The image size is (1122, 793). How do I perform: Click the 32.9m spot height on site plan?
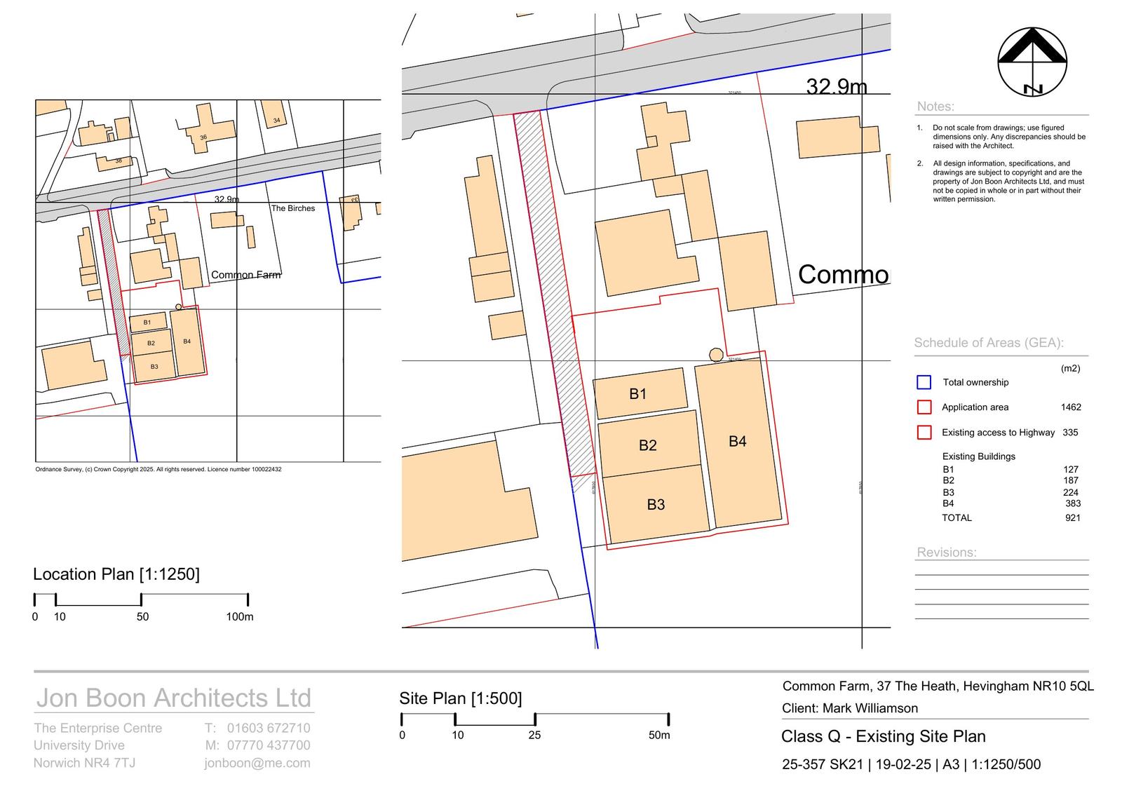pos(836,86)
